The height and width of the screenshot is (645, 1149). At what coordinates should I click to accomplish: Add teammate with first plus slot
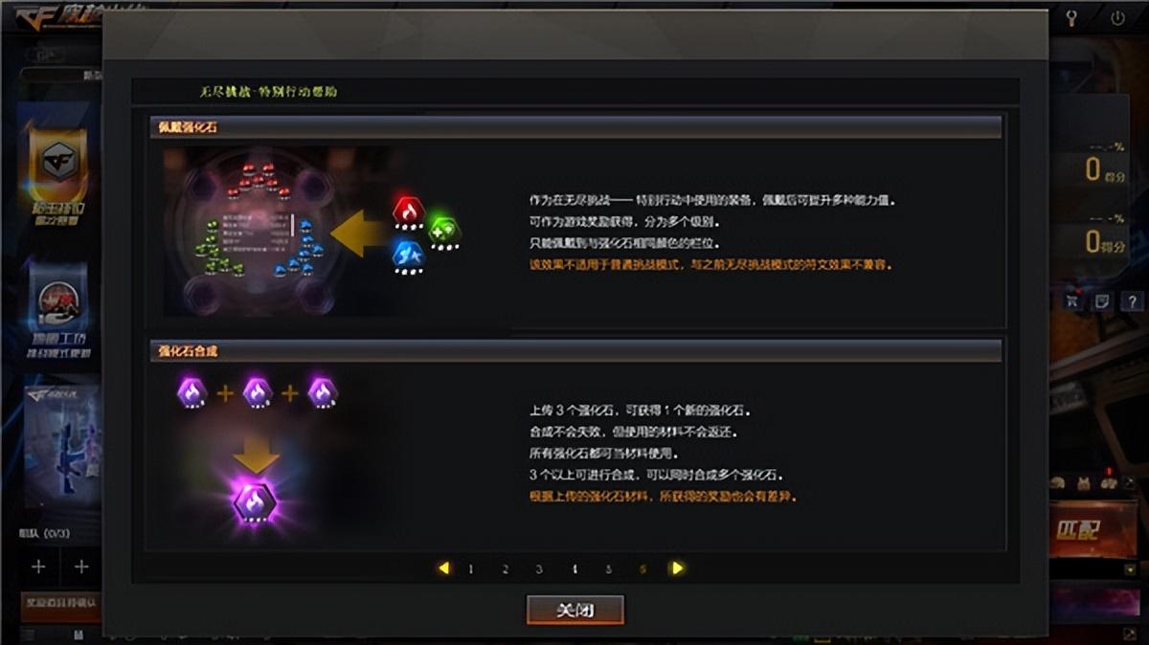38,567
